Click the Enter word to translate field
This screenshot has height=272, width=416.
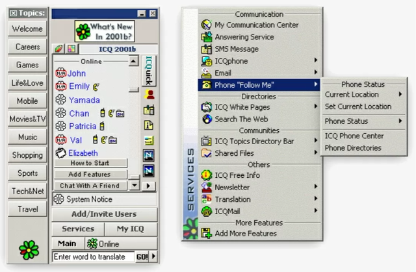click(x=94, y=256)
